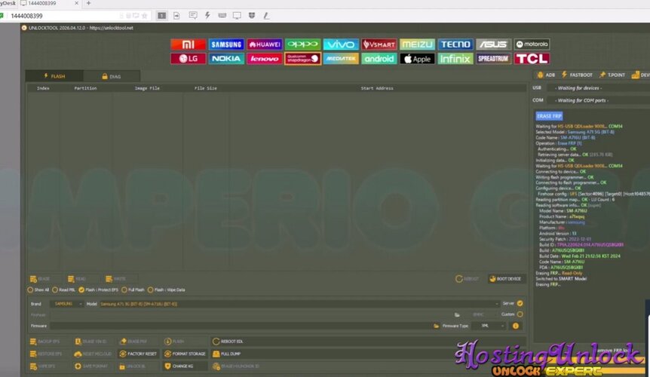Select the Xiaomi Mi brand logo

click(x=189, y=44)
